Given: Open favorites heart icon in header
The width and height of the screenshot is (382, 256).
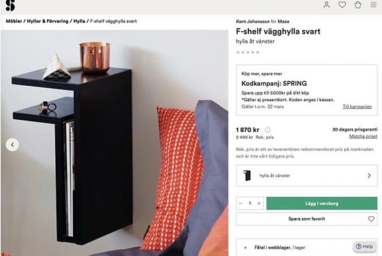Looking at the screenshot, I should tap(342, 5).
